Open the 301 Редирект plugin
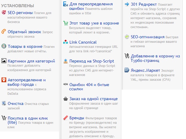The height and width of the screenshot is (139, 186). (144, 4)
